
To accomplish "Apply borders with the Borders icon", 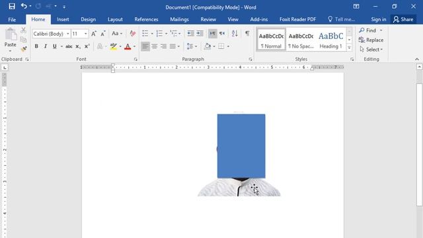I will tap(221, 46).
